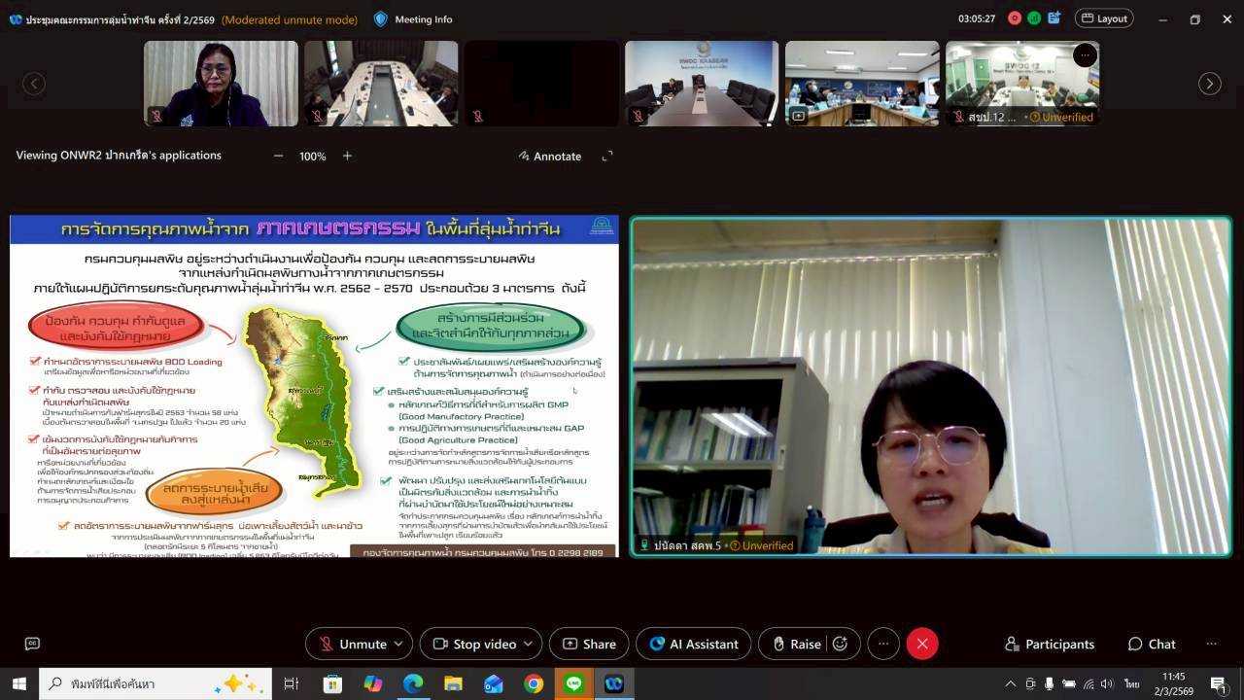Image resolution: width=1244 pixels, height=700 pixels.
Task: Click the Share content button
Action: [589, 644]
